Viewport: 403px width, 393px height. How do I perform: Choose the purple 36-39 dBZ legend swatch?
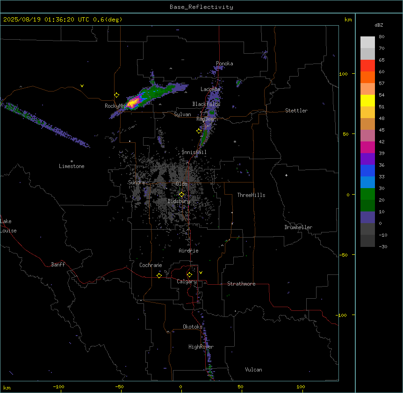367,159
